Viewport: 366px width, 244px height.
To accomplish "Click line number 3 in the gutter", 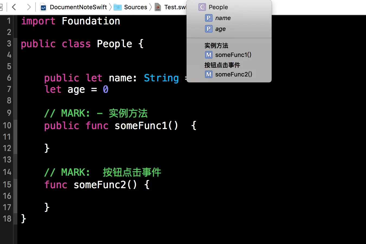I will (9, 44).
